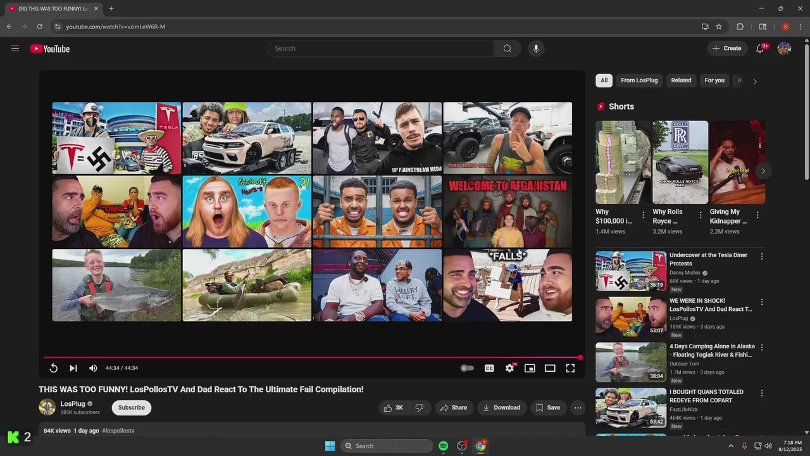Select the Related chip

(681, 80)
